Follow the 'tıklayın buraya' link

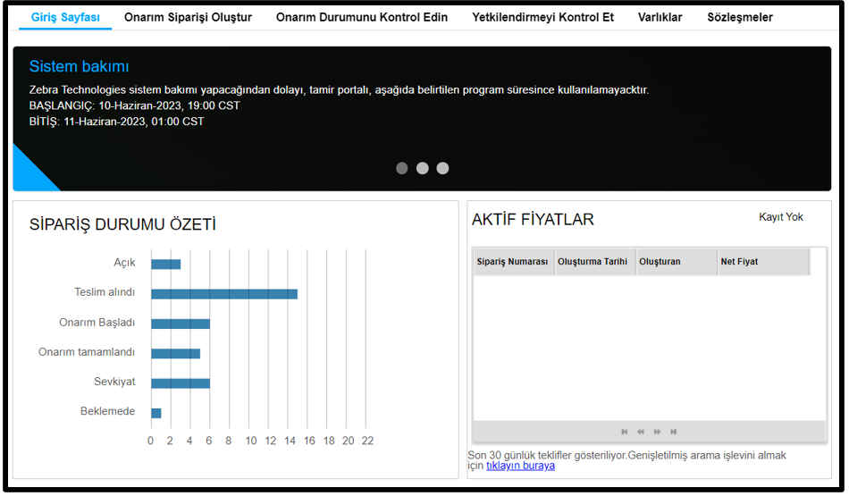pyautogui.click(x=520, y=466)
